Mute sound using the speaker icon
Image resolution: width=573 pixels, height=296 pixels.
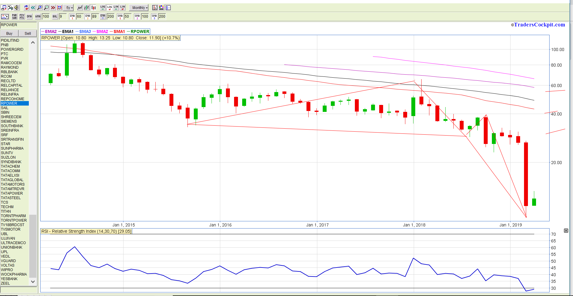(x=17, y=7)
